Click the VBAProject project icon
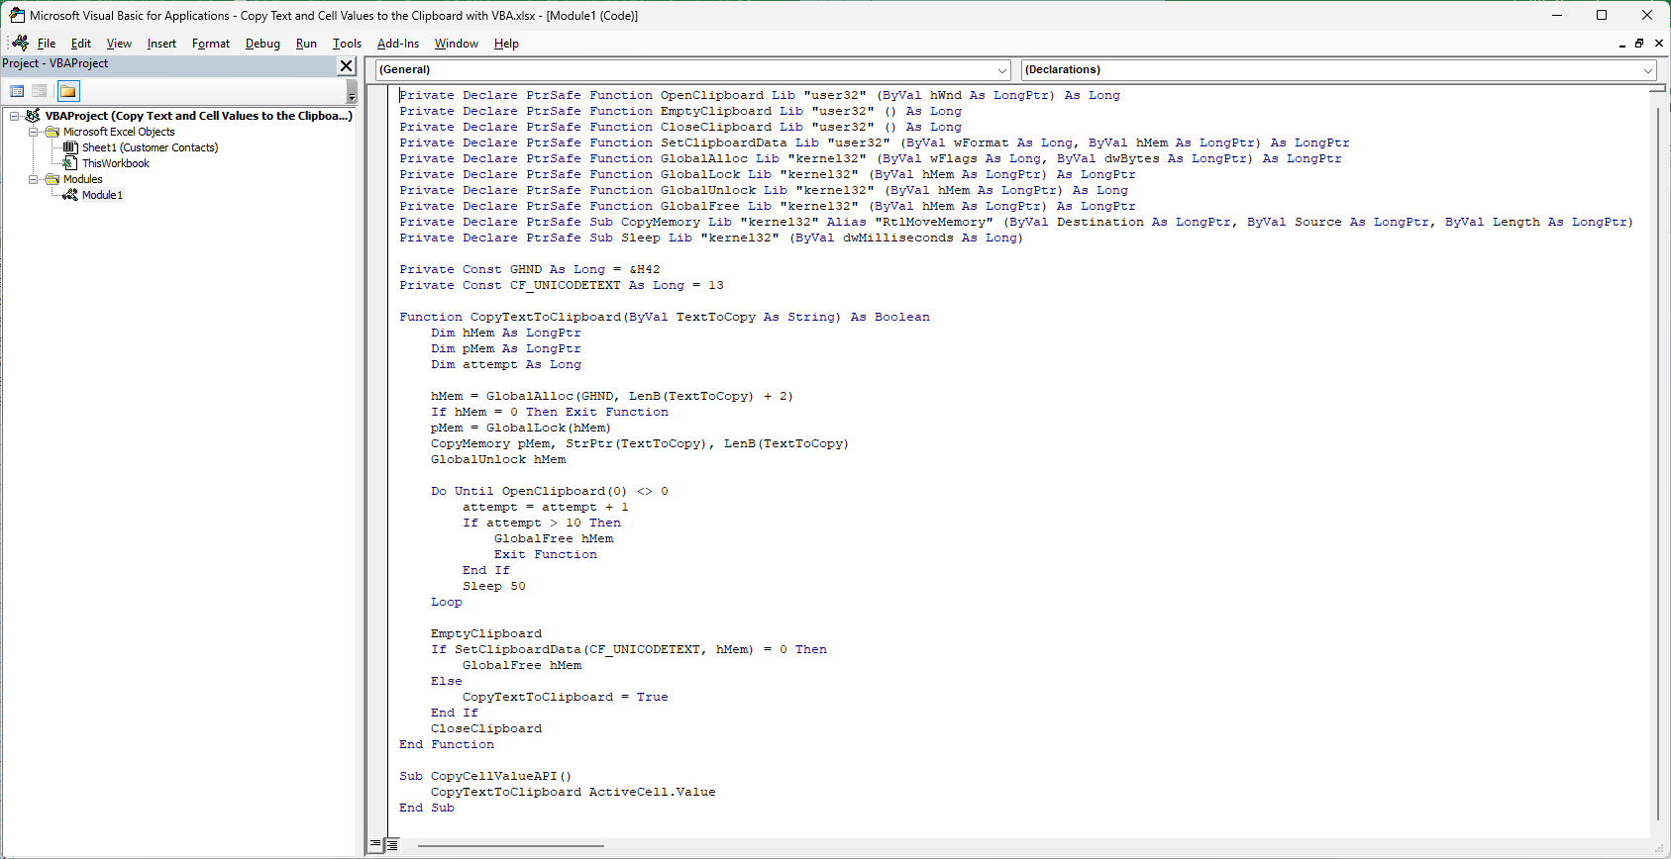The image size is (1671, 859). tap(33, 116)
